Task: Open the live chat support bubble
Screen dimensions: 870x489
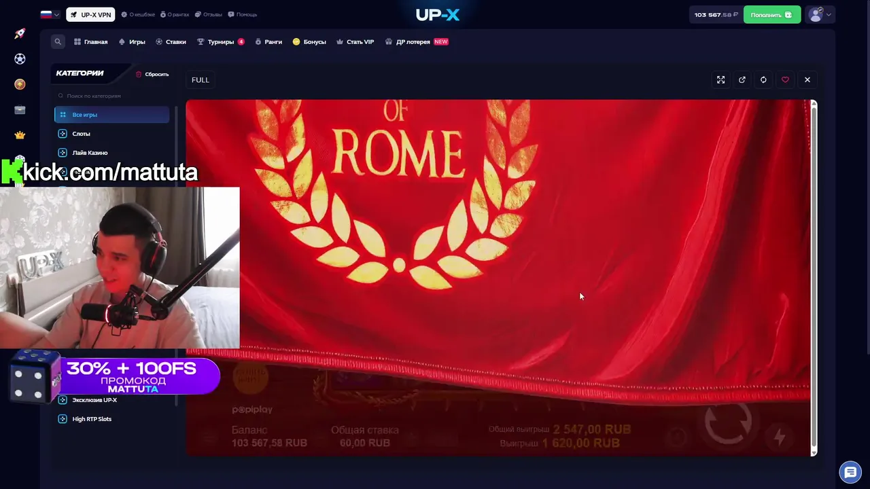Action: tap(850, 472)
